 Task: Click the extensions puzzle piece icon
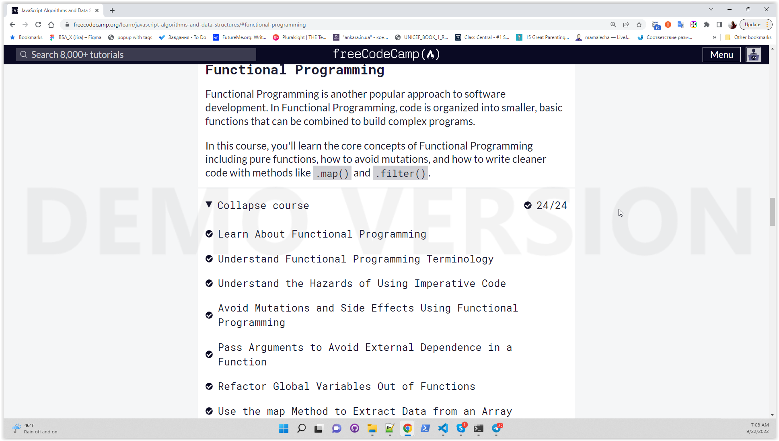point(706,25)
